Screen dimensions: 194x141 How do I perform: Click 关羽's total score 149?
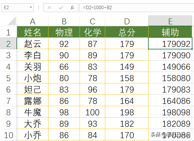[x=127, y=66]
